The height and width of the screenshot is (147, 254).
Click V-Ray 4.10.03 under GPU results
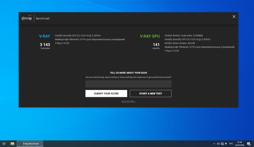(x=172, y=51)
